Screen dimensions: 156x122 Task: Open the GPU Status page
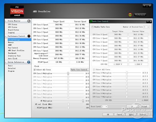[12, 27]
